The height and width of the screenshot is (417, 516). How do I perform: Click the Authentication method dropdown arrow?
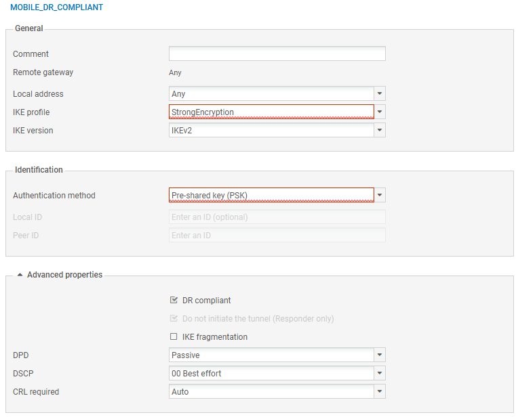(x=380, y=196)
